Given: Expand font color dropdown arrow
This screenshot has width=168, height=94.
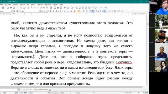Looking at the screenshot, I should click(x=77, y=11).
